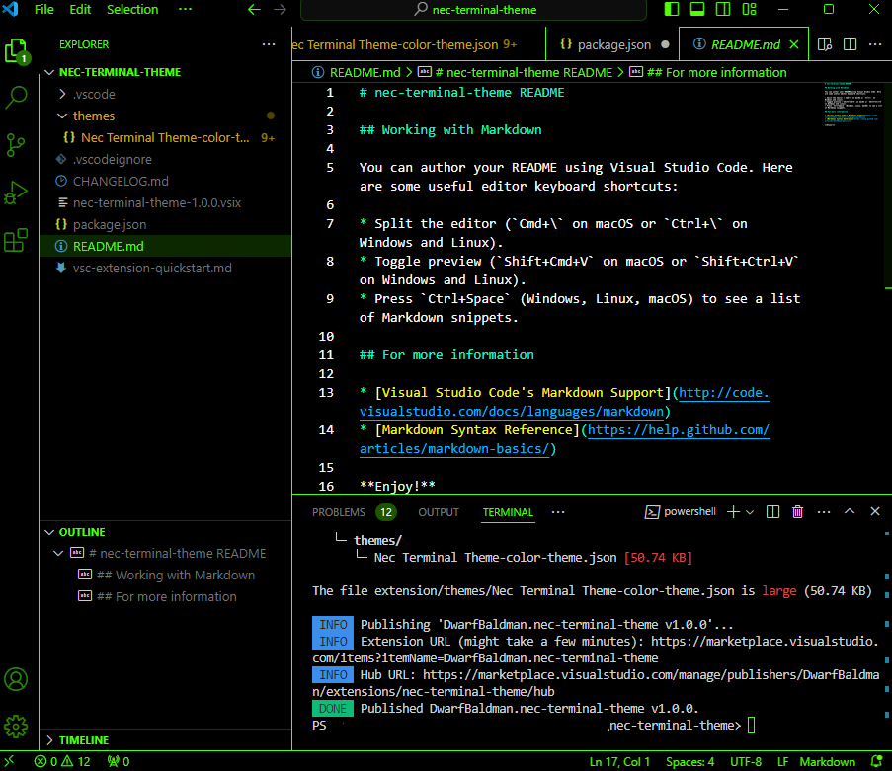Open the Accounts menu icon
Screen dimensions: 892x771
[x=17, y=679]
